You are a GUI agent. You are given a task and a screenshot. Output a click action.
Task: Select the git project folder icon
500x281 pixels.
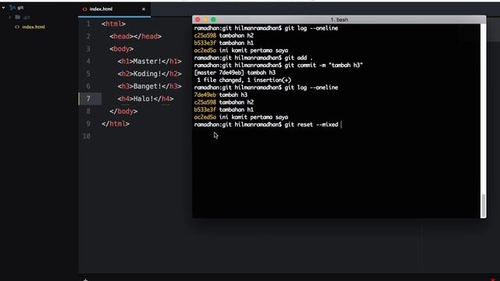12,7
